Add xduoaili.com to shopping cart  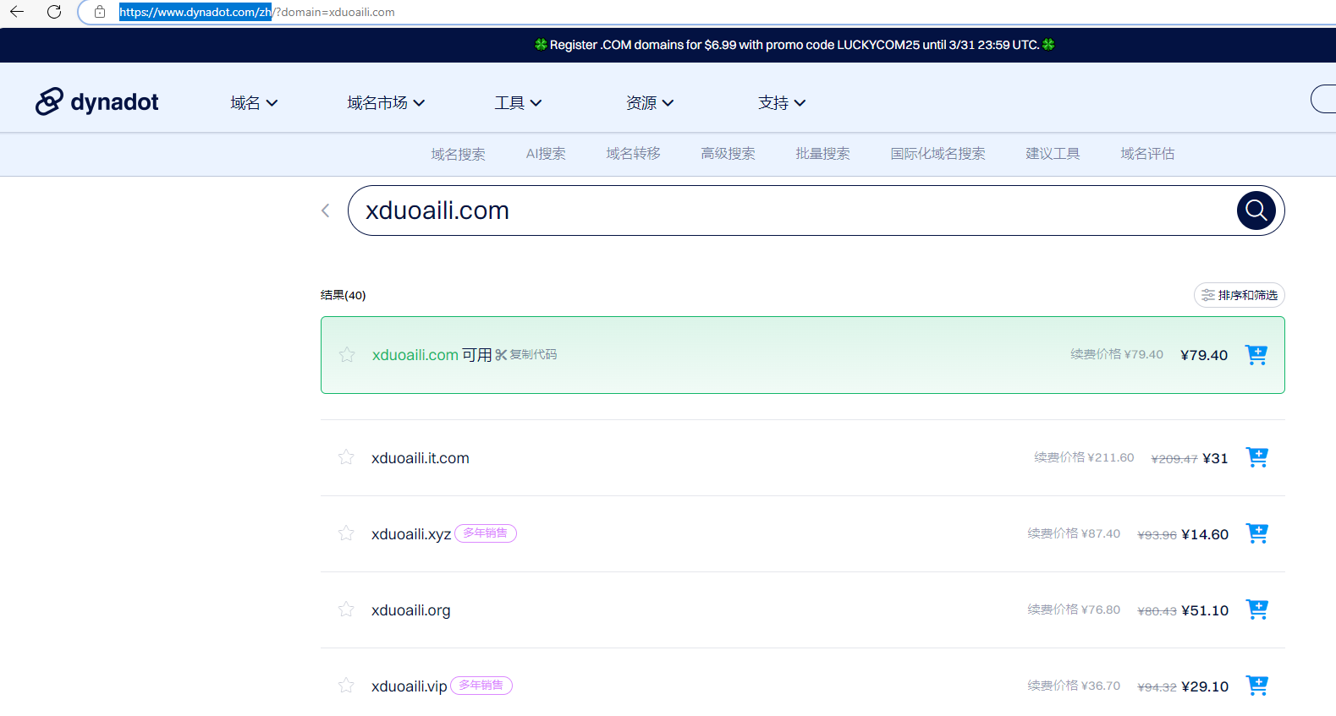[x=1256, y=355]
